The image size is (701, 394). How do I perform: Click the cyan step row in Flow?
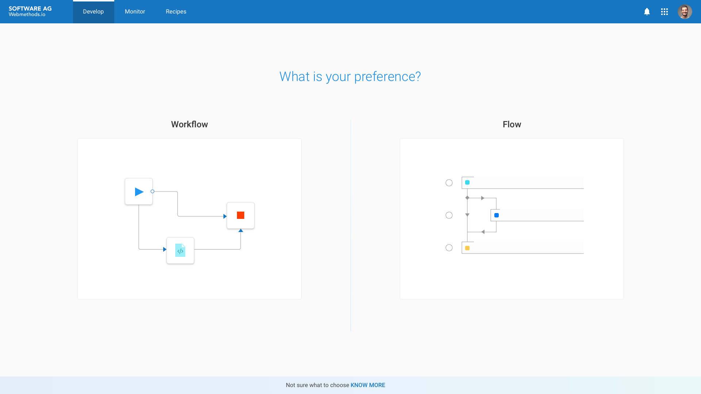pos(523,183)
